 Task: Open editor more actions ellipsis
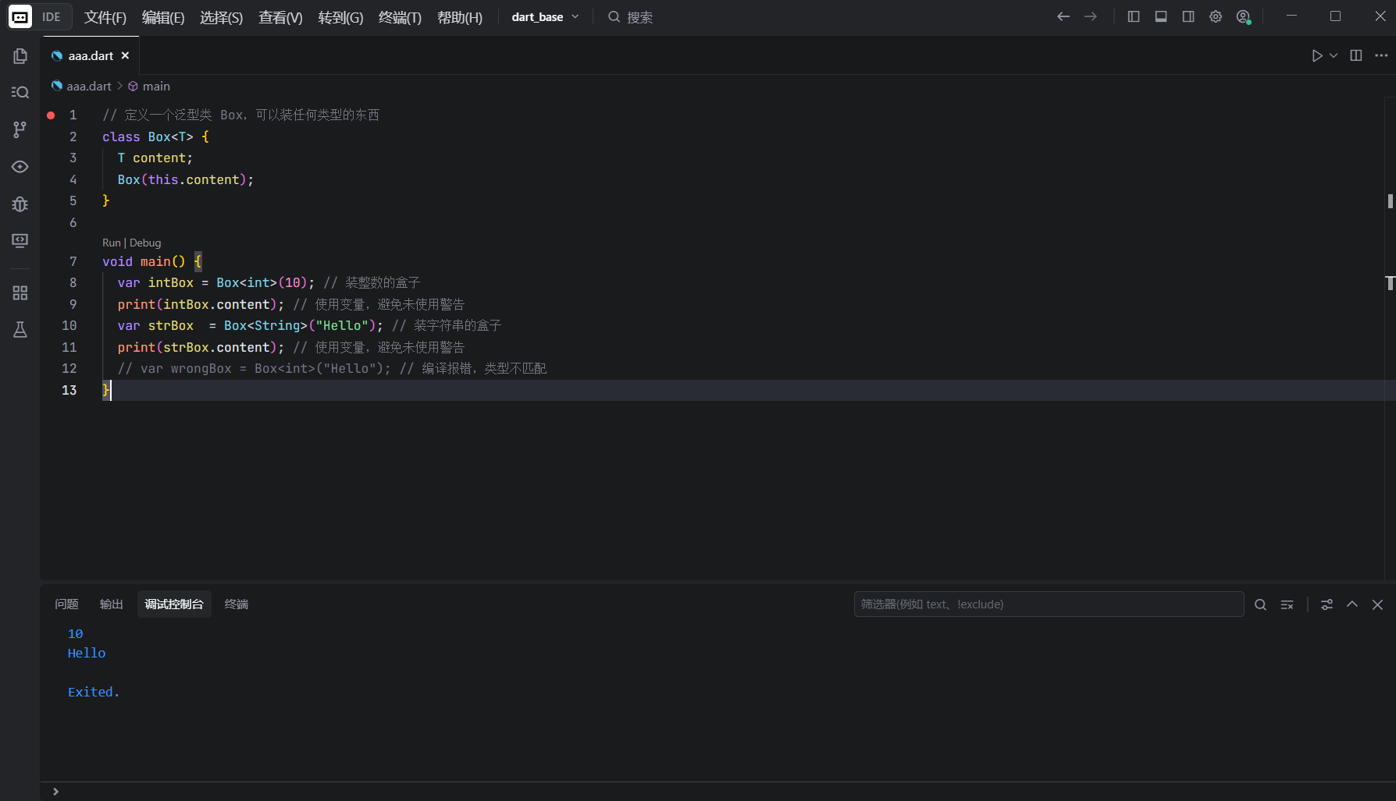1381,55
